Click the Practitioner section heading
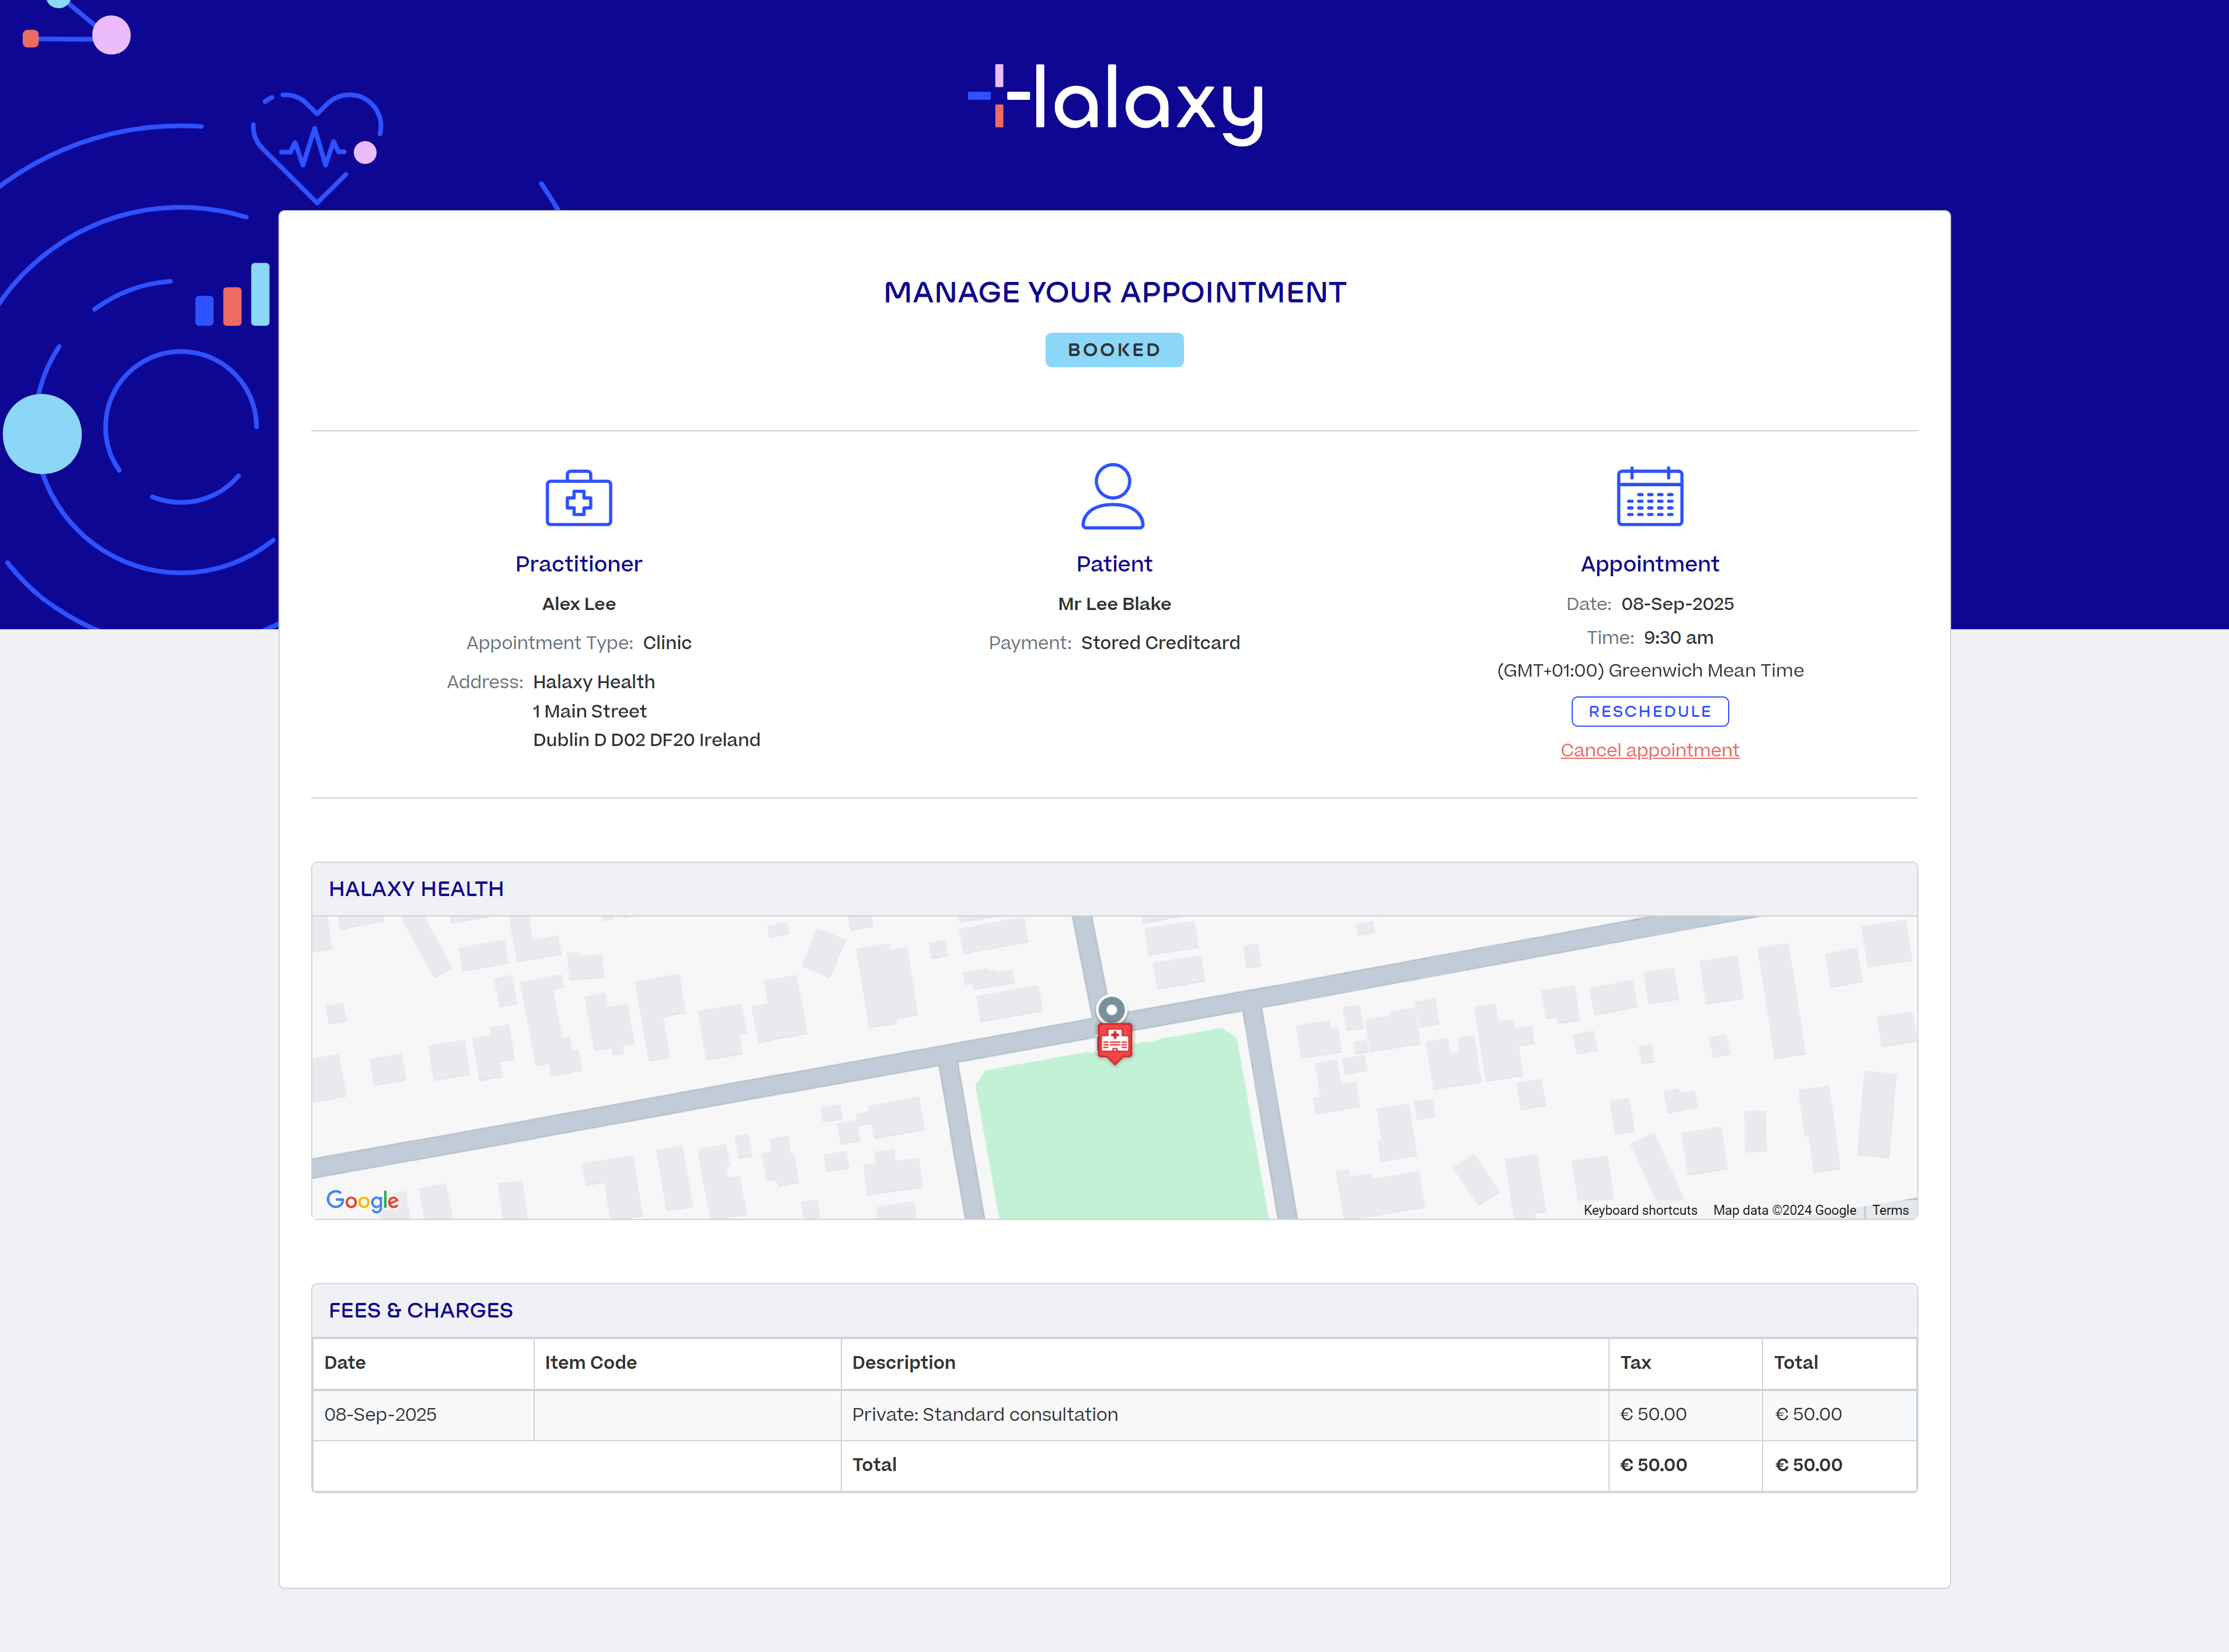The width and height of the screenshot is (2229, 1652). [578, 564]
